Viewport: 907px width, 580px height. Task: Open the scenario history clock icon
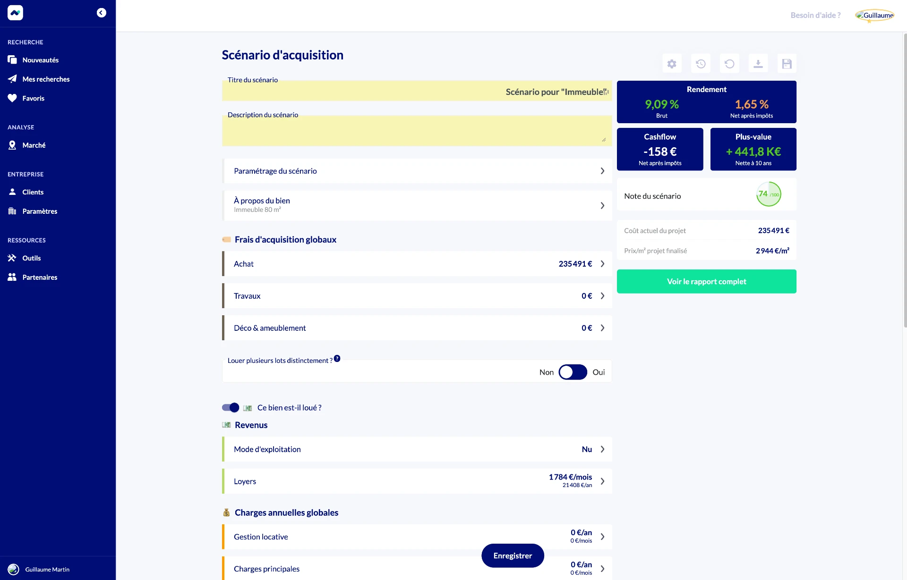[701, 64]
